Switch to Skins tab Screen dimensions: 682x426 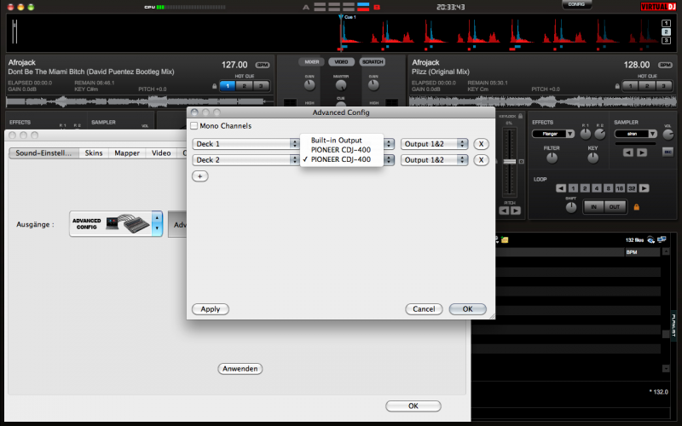point(94,153)
